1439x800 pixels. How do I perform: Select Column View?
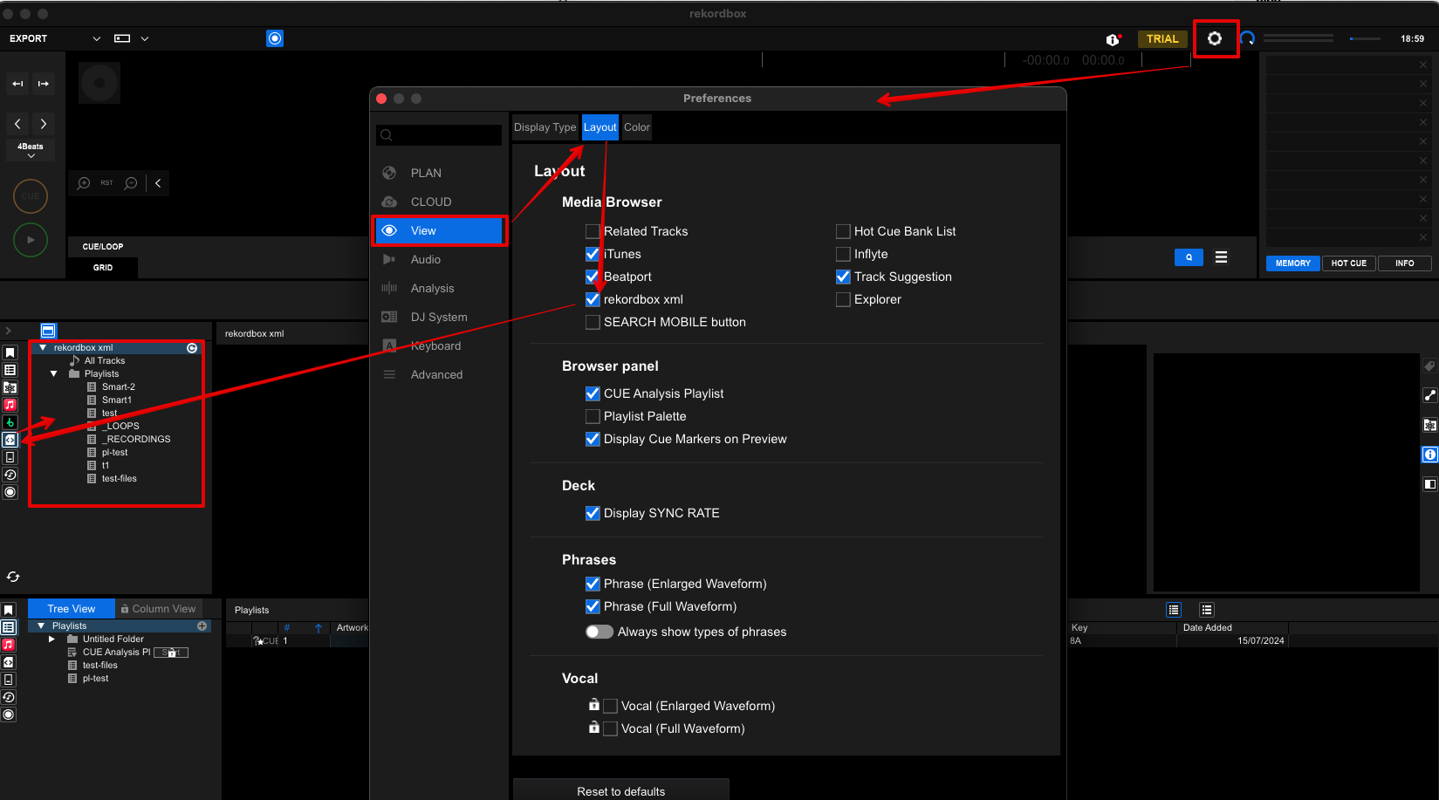159,609
